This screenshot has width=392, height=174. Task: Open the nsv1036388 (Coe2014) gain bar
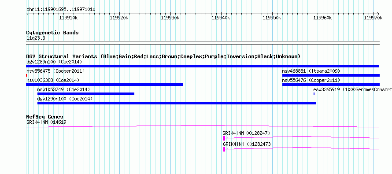[104, 85]
